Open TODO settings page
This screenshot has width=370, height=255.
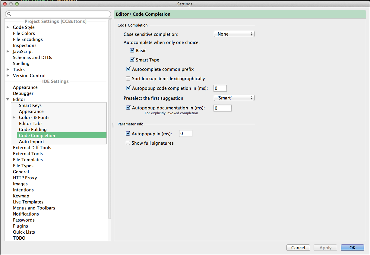[19, 238]
